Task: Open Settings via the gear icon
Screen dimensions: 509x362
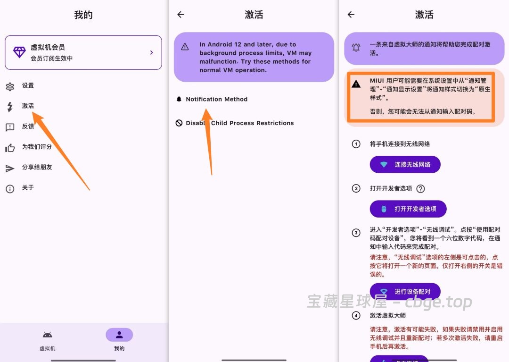Action: tap(10, 86)
